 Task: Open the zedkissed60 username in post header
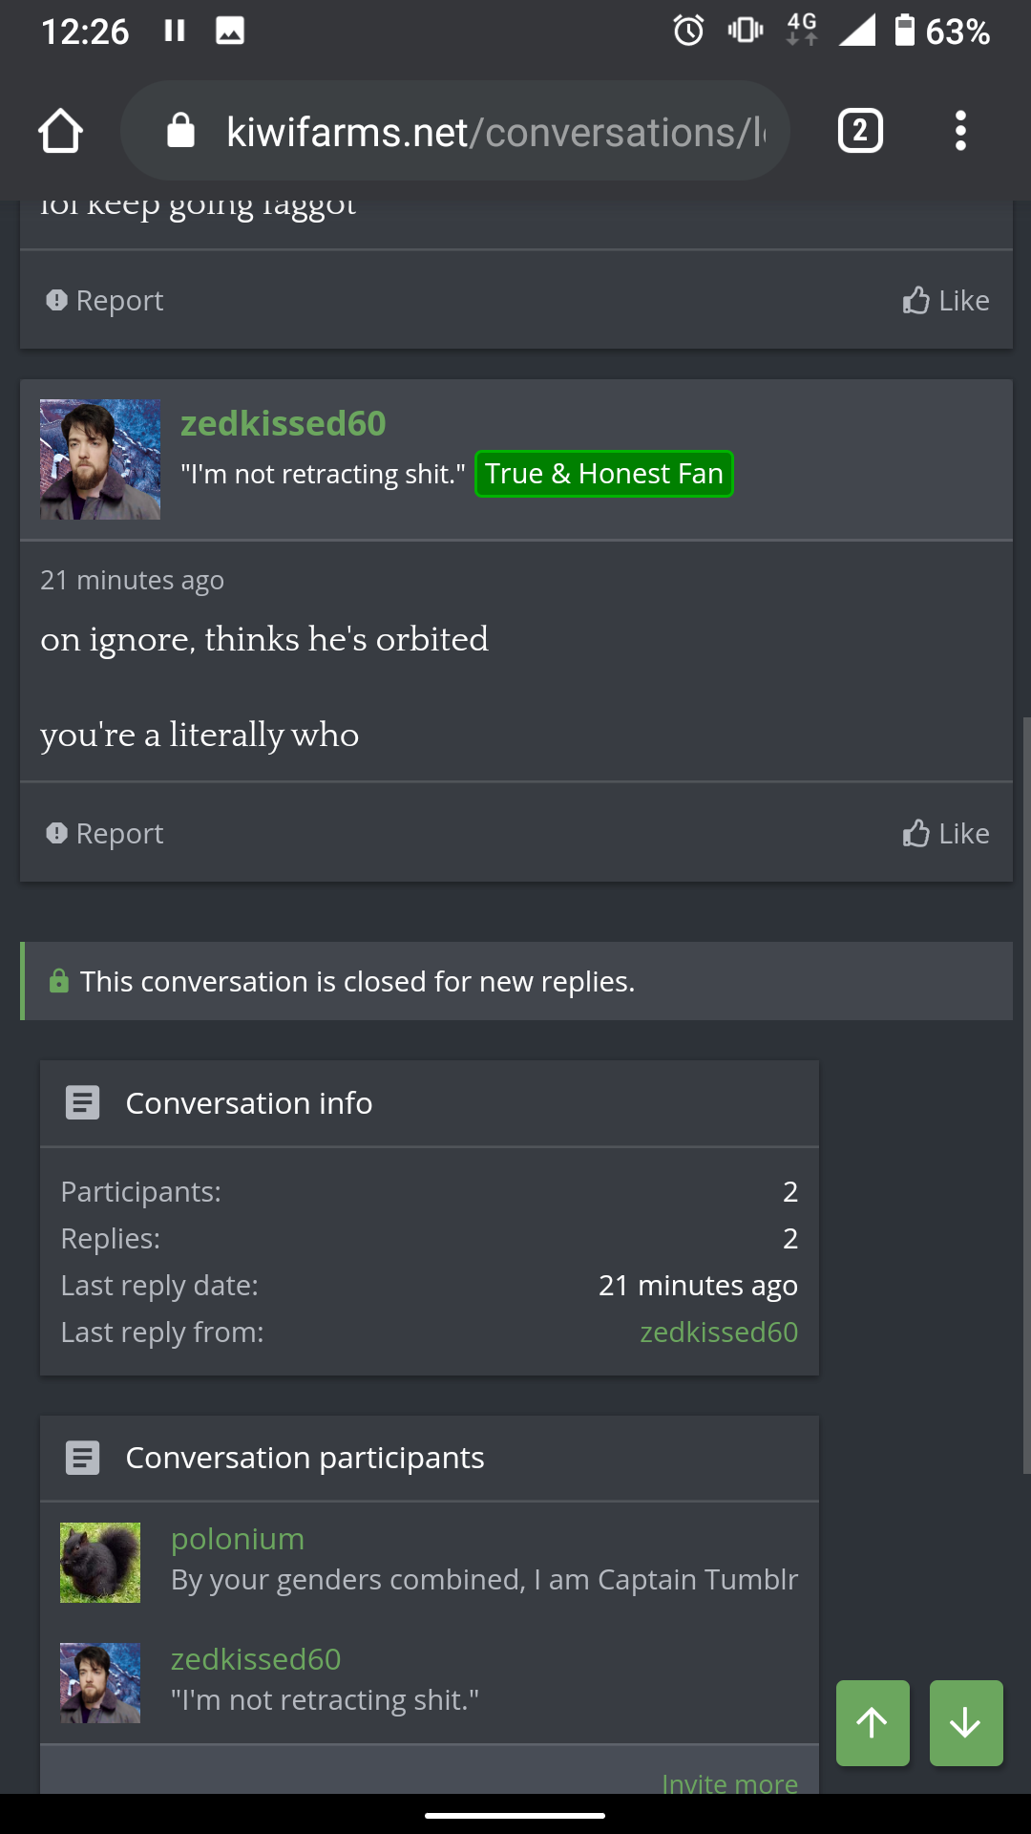[x=284, y=423]
